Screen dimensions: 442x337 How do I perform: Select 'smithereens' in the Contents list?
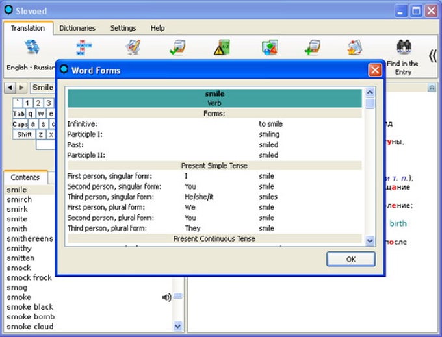pos(30,239)
